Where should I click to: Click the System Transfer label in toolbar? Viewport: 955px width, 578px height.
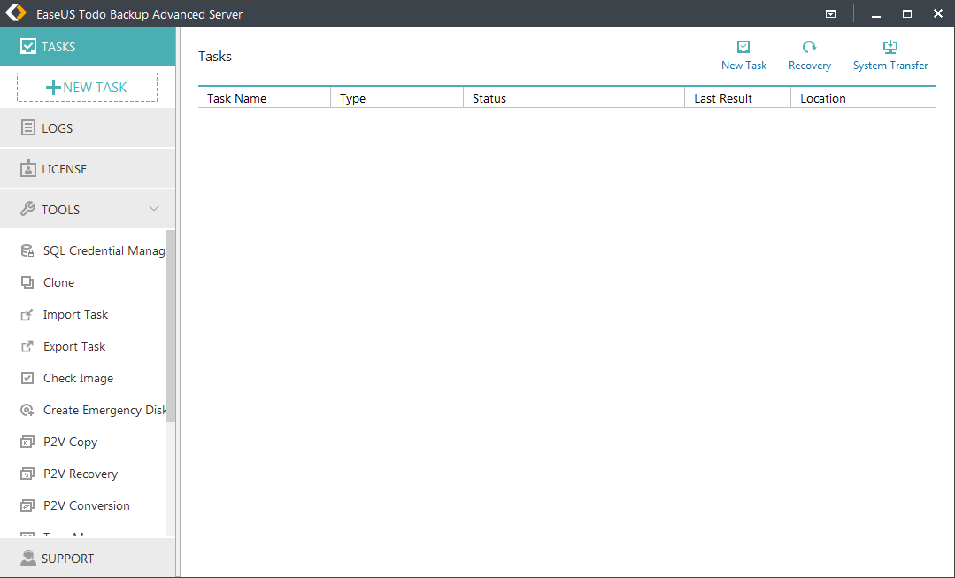pyautogui.click(x=890, y=66)
